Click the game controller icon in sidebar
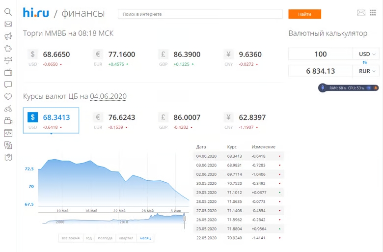383x252 pixels. [x=8, y=109]
